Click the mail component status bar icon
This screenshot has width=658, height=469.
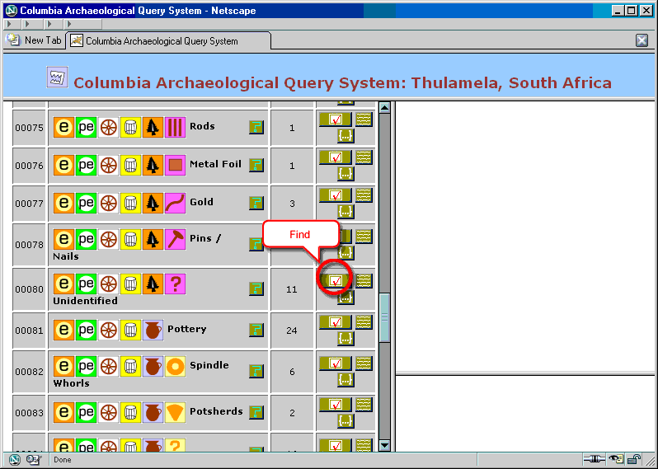pos(33,460)
